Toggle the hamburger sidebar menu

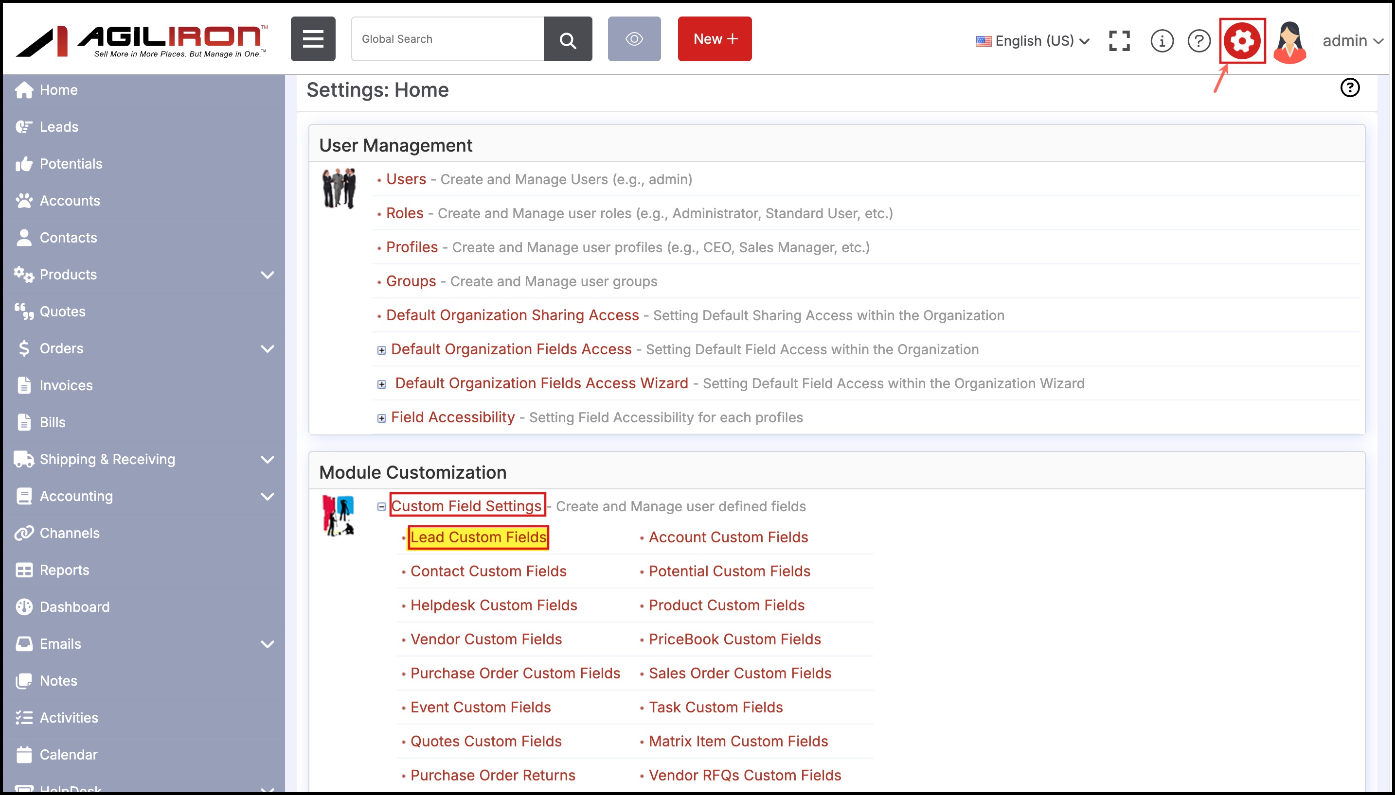[313, 39]
